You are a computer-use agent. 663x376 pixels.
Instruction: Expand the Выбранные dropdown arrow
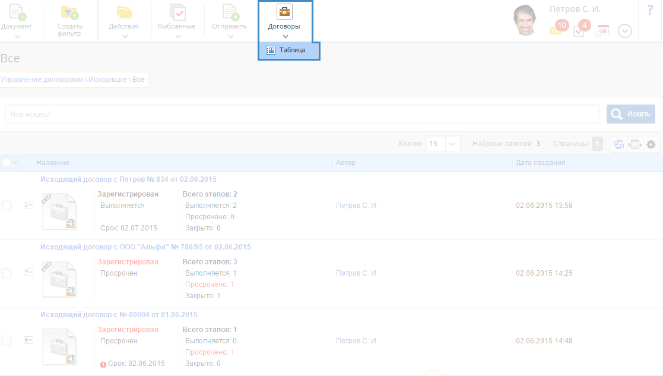177,36
